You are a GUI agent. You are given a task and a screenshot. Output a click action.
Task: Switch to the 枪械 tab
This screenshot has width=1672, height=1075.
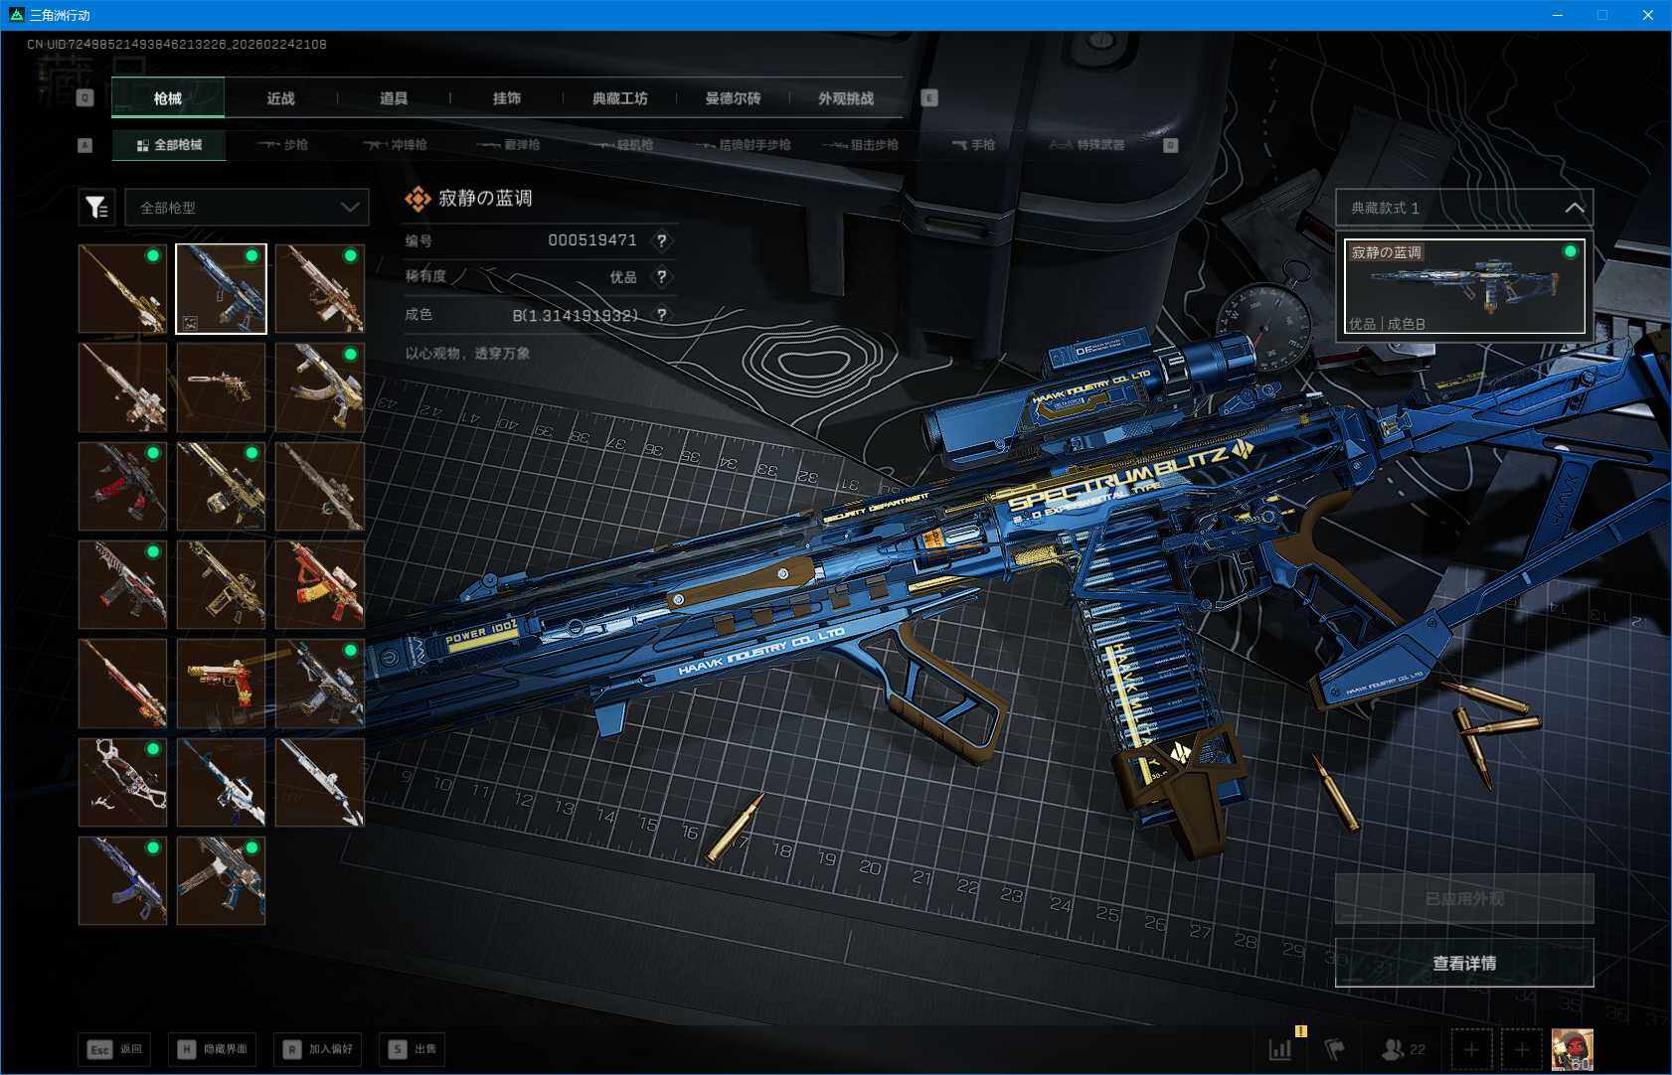[168, 98]
